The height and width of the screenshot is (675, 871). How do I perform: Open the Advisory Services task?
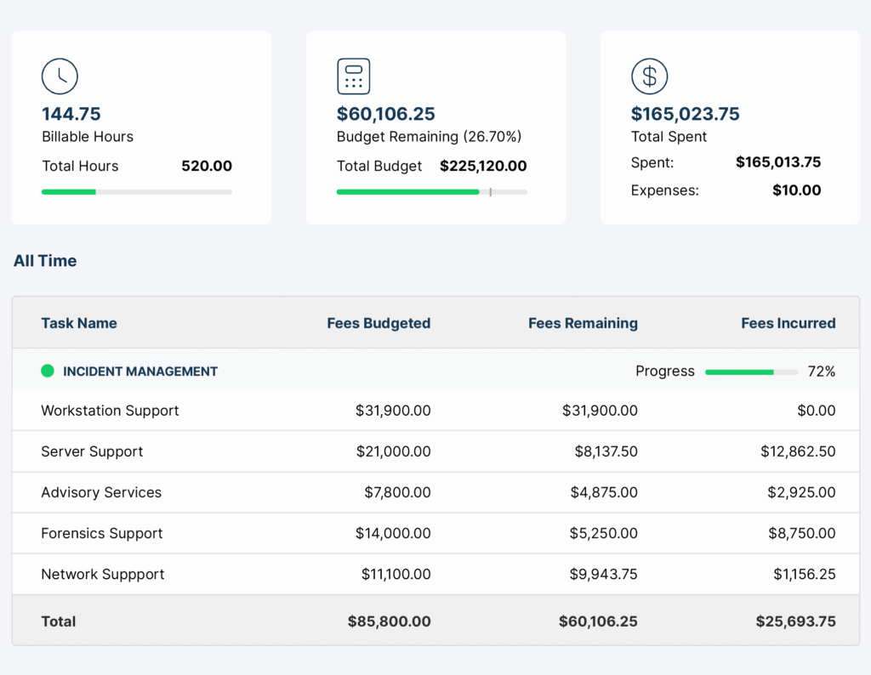point(101,492)
